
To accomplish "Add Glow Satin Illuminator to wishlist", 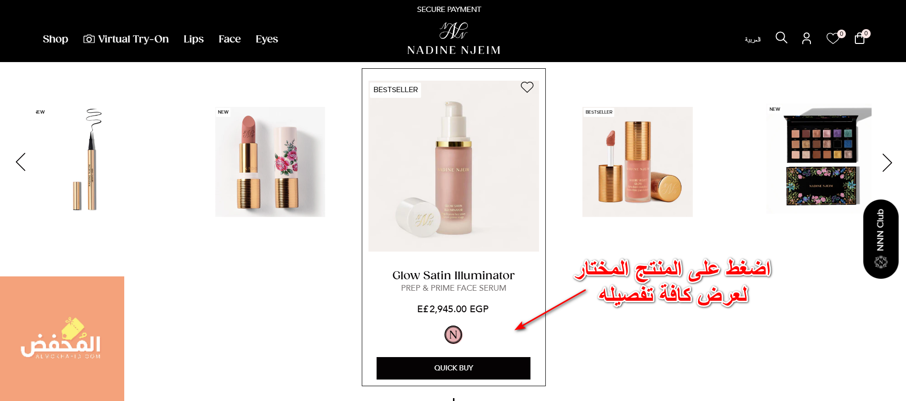I will 527,87.
